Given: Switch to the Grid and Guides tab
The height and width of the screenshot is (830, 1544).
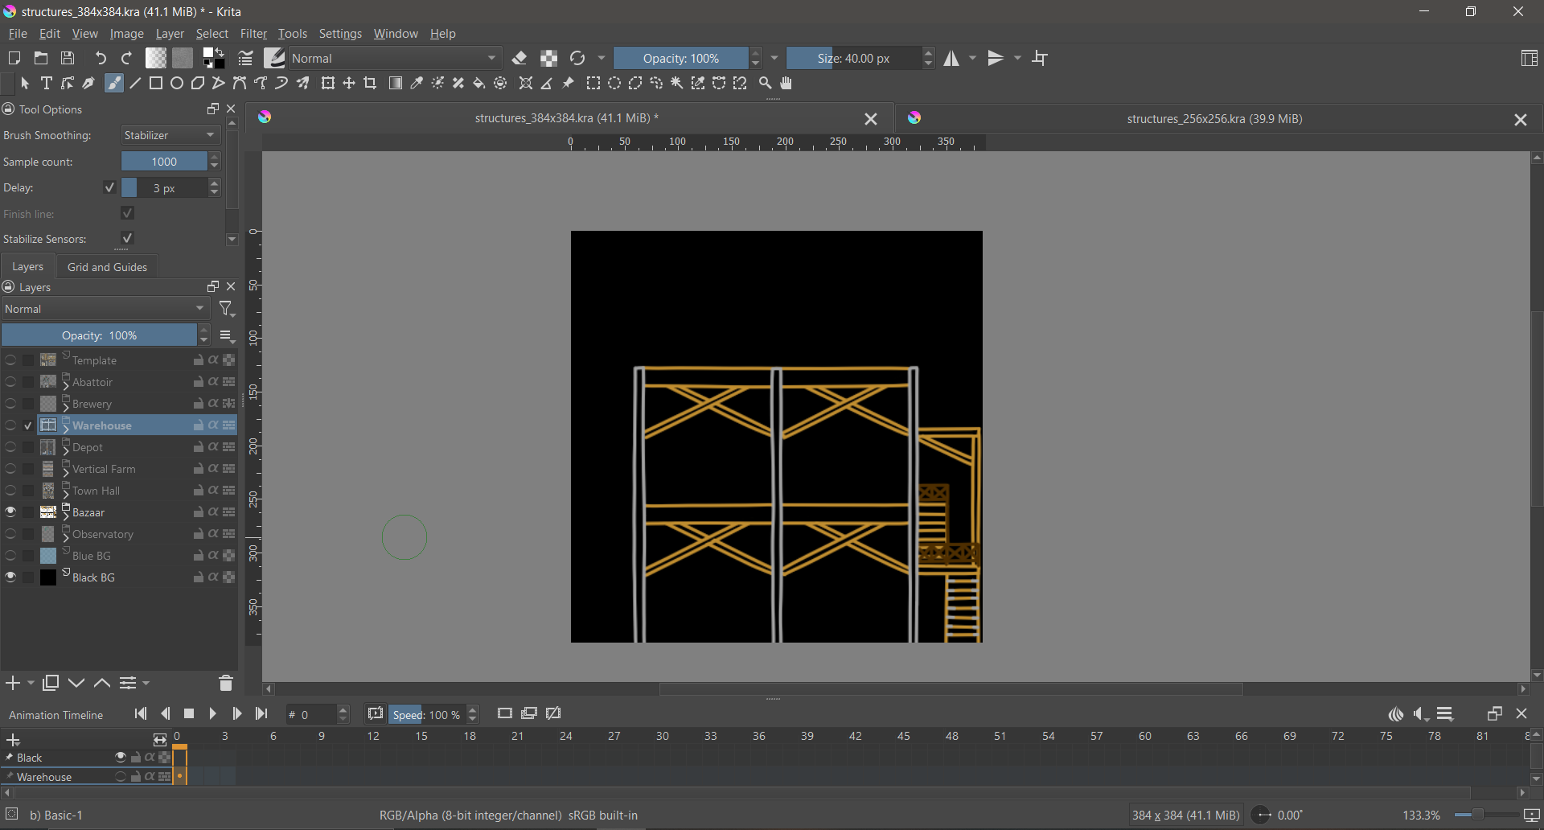Looking at the screenshot, I should point(107,267).
